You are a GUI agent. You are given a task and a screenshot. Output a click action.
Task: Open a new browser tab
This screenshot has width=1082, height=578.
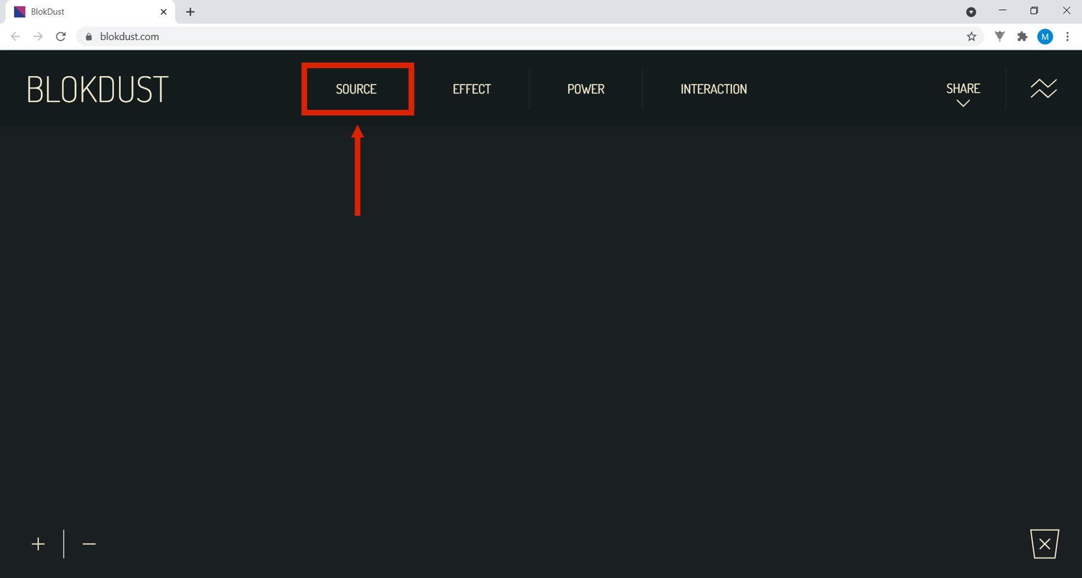pyautogui.click(x=190, y=12)
